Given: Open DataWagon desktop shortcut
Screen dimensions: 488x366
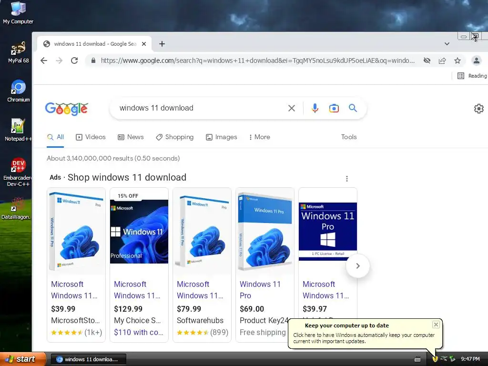Looking at the screenshot, I should coord(16,208).
